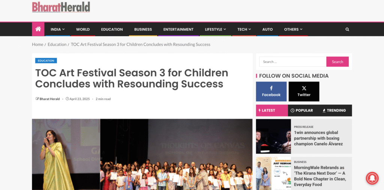Expand the Tech dropdown menu
Viewport: 384px width, 190px height.
[x=244, y=29]
